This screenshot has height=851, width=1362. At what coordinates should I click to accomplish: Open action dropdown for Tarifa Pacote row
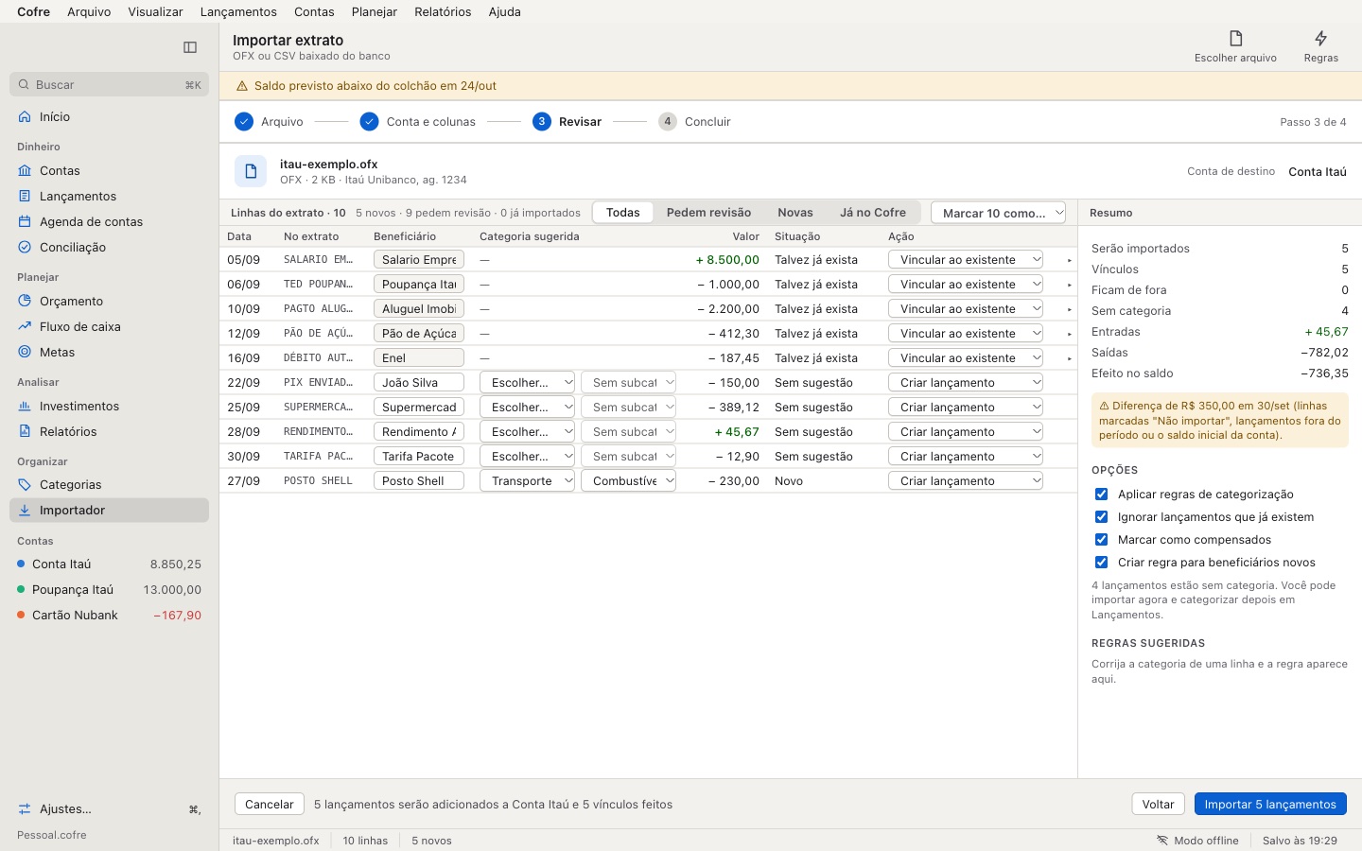click(x=966, y=457)
